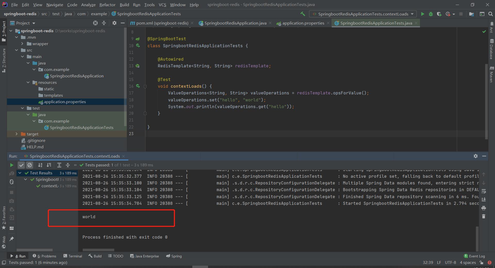
Task: Collapse the .mvn folder
Action: coord(16,37)
